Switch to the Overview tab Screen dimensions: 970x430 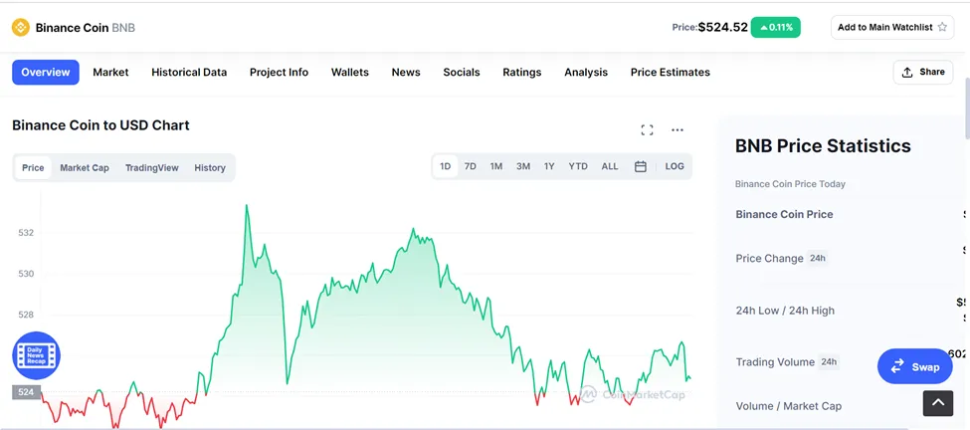click(x=46, y=73)
